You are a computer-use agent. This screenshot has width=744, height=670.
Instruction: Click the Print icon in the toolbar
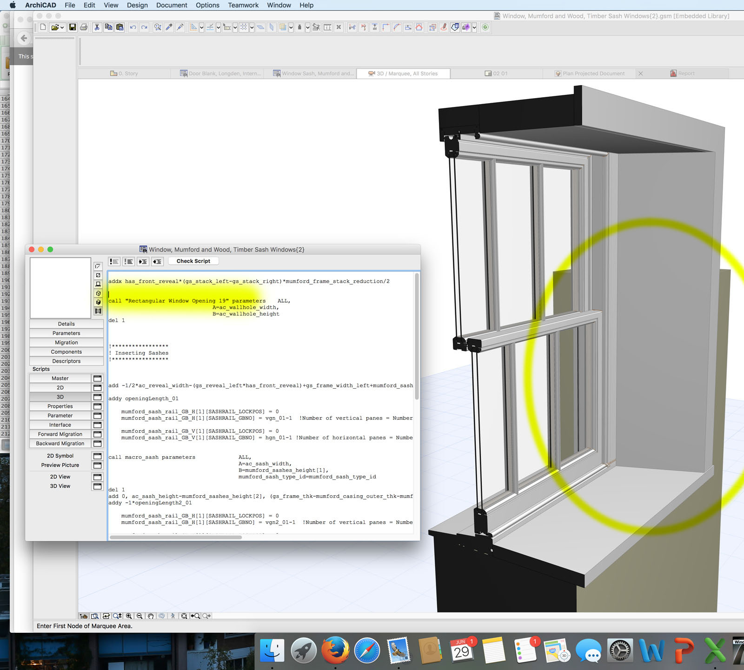pyautogui.click(x=84, y=27)
